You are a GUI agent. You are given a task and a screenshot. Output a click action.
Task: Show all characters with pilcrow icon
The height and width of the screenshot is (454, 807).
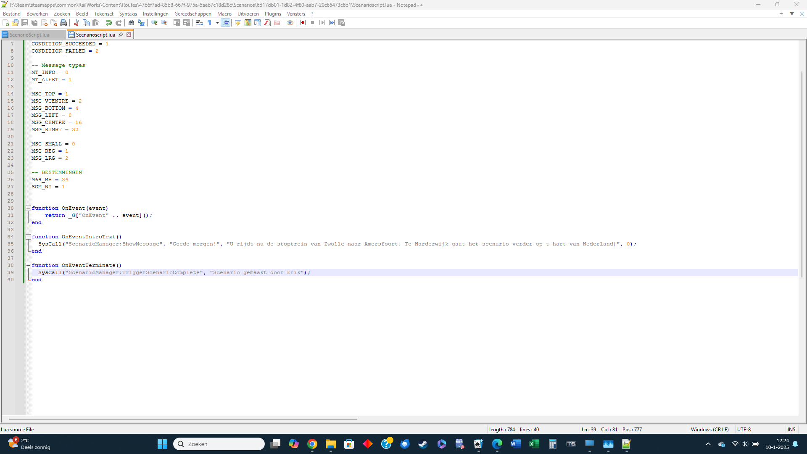click(209, 23)
